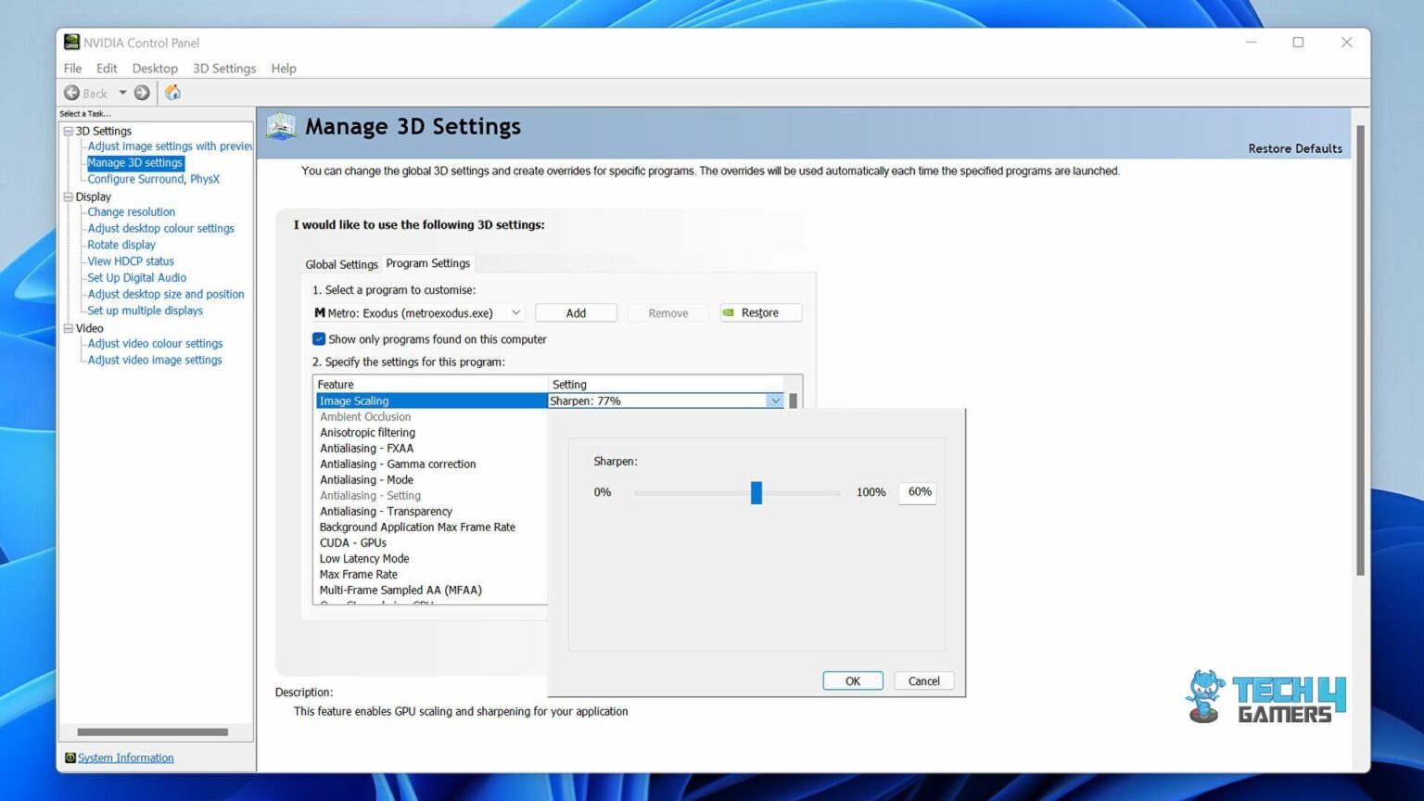
Task: Open View HDCP status page
Action: tap(131, 261)
